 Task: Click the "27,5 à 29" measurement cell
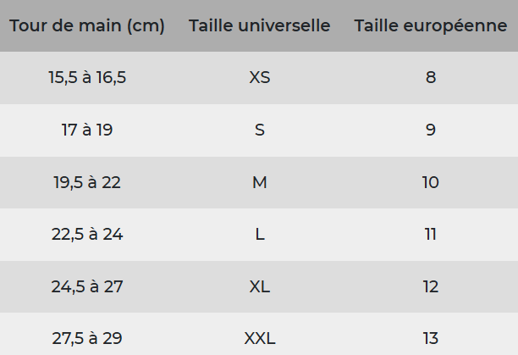pyautogui.click(x=87, y=338)
